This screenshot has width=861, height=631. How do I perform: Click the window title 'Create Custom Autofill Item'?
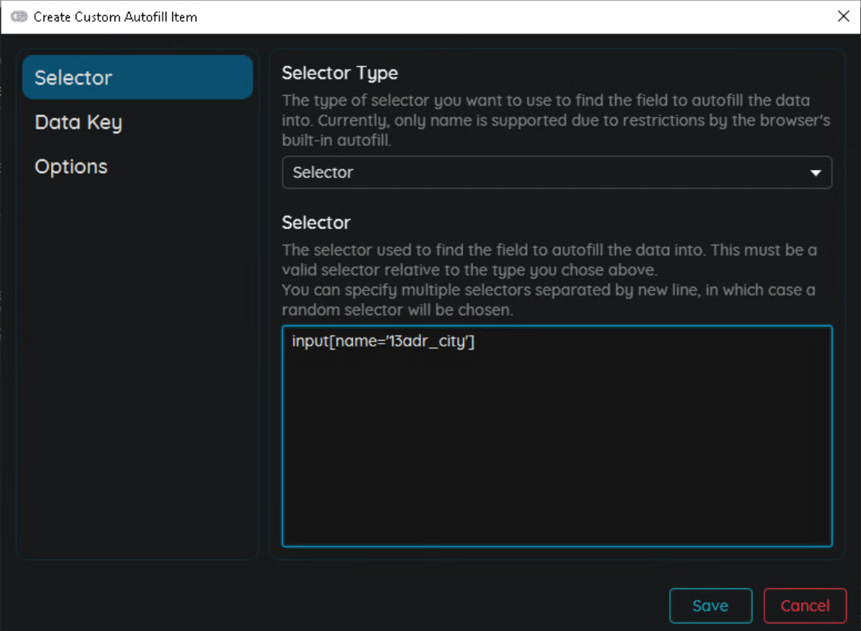tap(115, 16)
